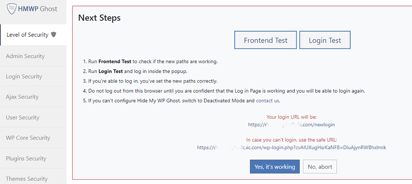Follow the contact us link
This screenshot has width=412, height=184.
click(268, 100)
